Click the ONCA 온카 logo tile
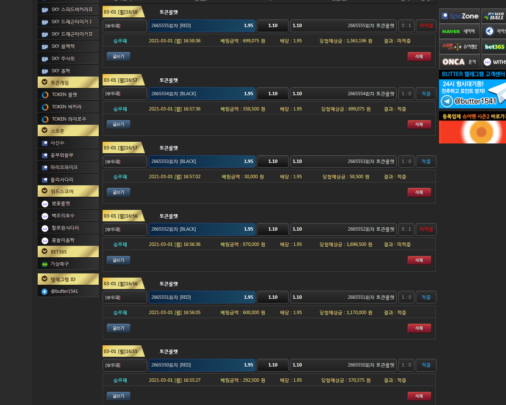506x405 pixels. pyautogui.click(x=459, y=62)
